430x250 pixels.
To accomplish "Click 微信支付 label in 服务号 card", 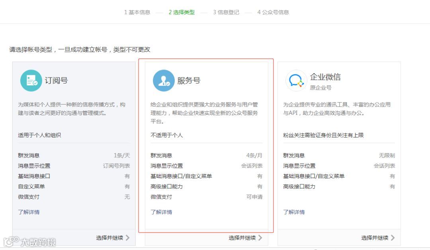I will pos(161,197).
